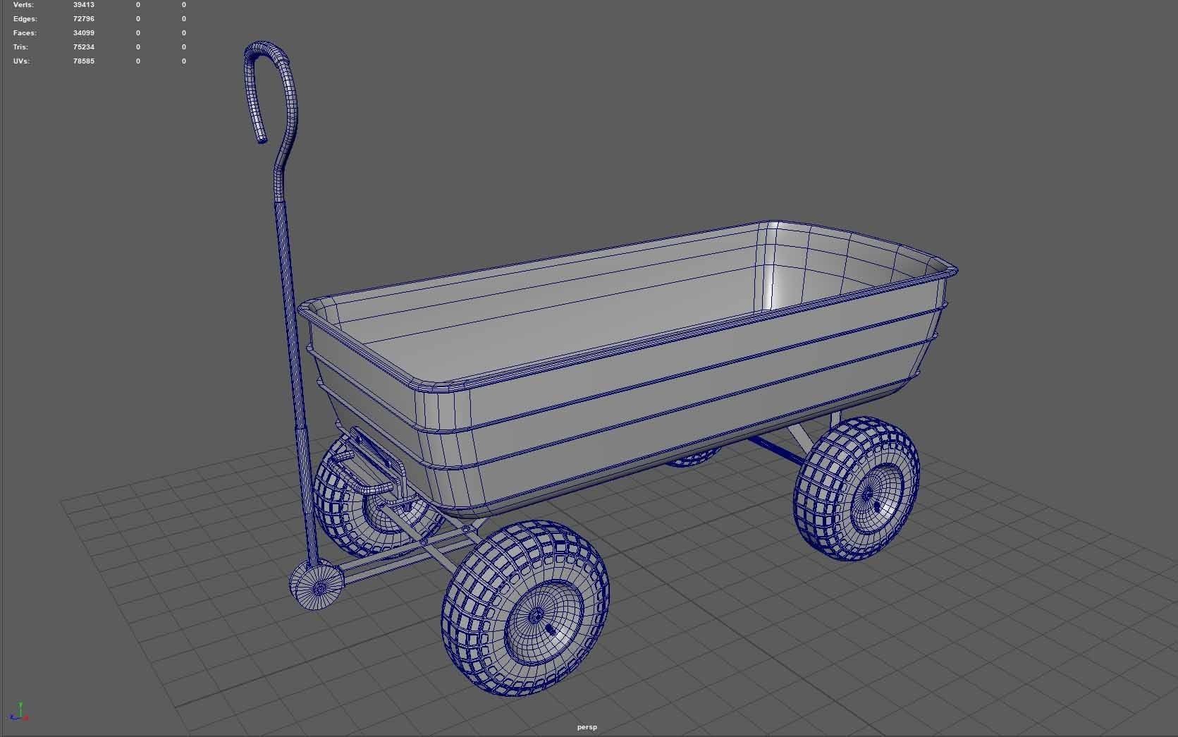
Task: Click the "persp" camera name label
Action: (587, 727)
